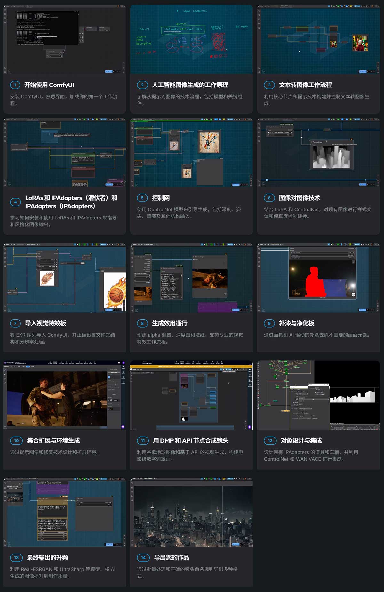Click the night city skyline thumbnail of lesson 14
The width and height of the screenshot is (384, 592).
(x=191, y=512)
